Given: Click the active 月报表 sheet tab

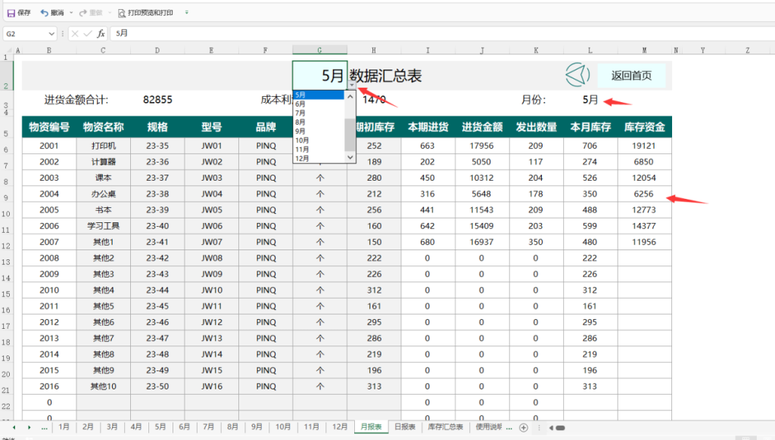Looking at the screenshot, I should pos(371,427).
